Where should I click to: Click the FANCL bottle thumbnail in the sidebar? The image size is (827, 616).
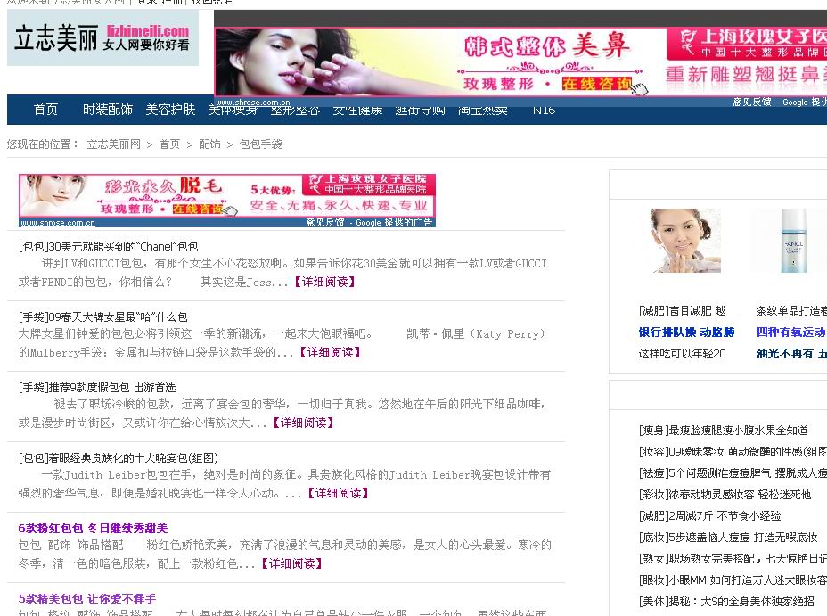(x=793, y=241)
